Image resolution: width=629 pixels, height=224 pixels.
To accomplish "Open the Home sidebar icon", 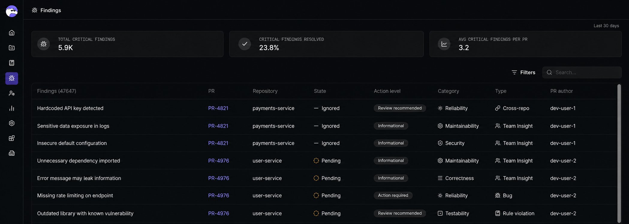I will [x=12, y=33].
